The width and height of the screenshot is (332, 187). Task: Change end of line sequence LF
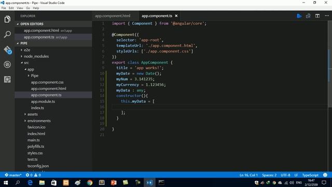click(x=296, y=175)
